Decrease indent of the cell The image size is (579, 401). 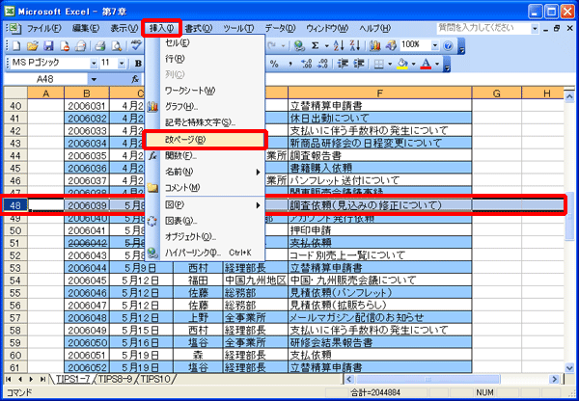coord(343,64)
